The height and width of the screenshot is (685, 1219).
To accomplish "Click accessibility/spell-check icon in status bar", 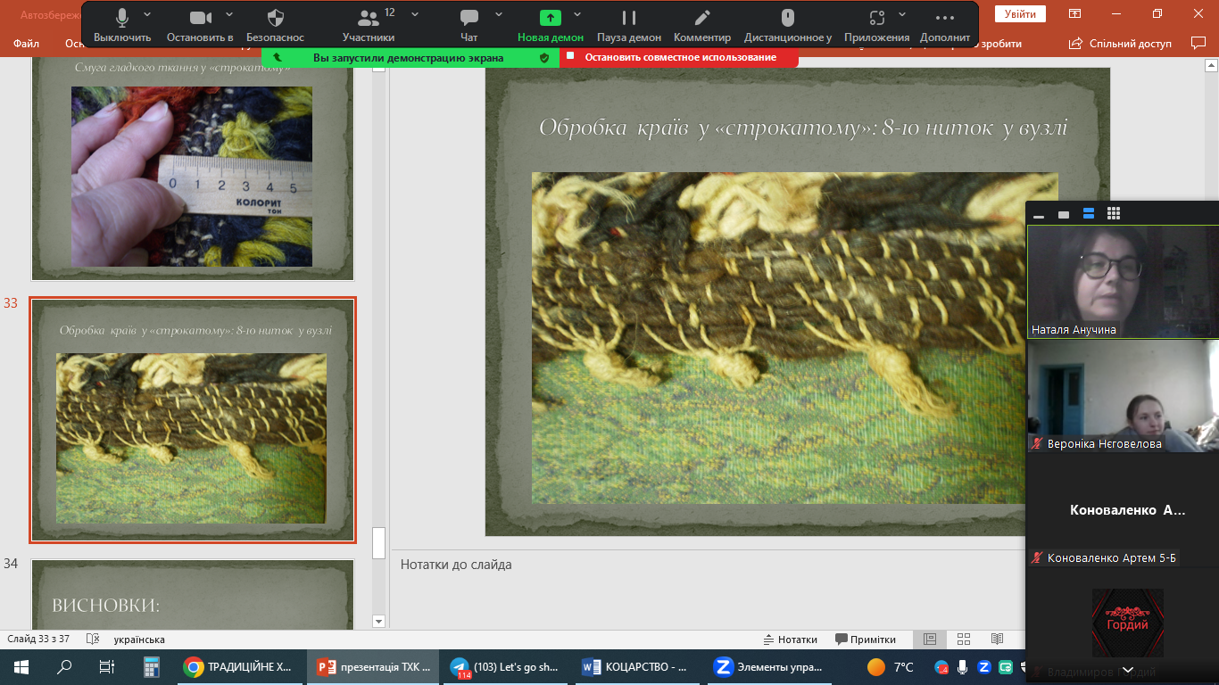I will click(93, 640).
